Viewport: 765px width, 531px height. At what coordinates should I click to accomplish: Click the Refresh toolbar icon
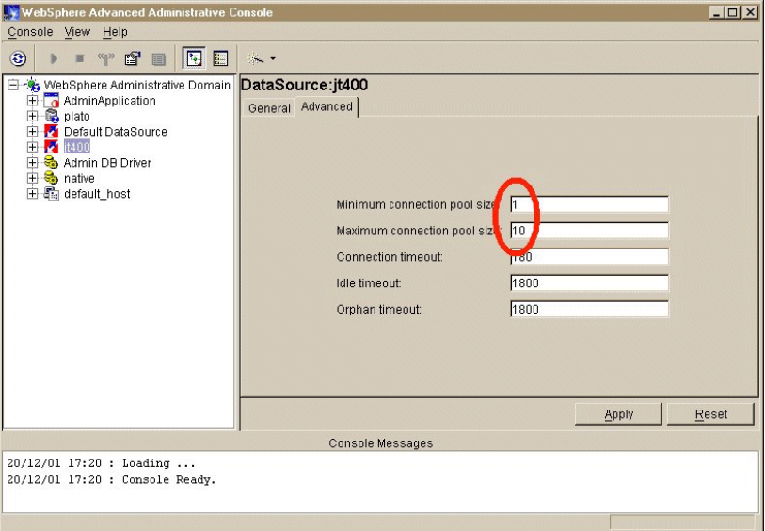click(x=18, y=59)
